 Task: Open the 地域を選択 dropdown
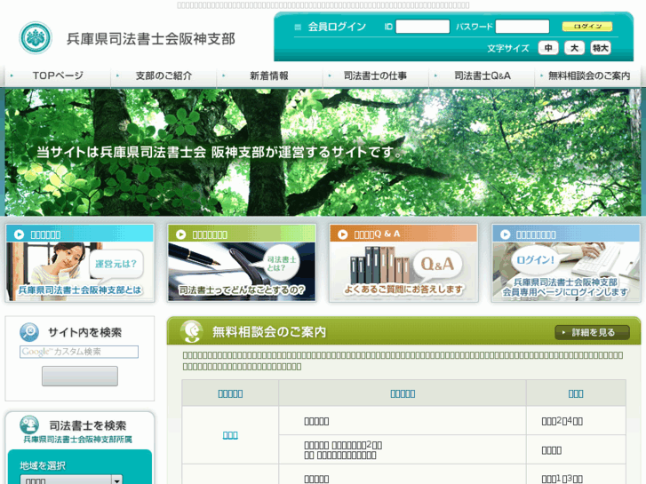click(71, 480)
